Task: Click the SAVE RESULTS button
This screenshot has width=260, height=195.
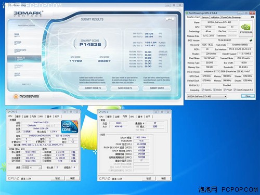Action: point(125,88)
